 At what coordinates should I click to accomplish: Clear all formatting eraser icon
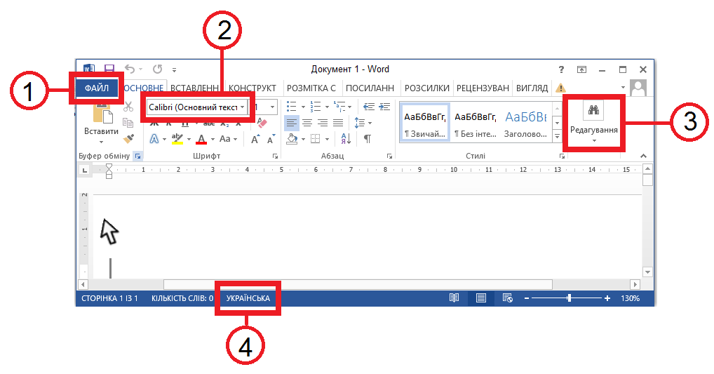tap(262, 123)
